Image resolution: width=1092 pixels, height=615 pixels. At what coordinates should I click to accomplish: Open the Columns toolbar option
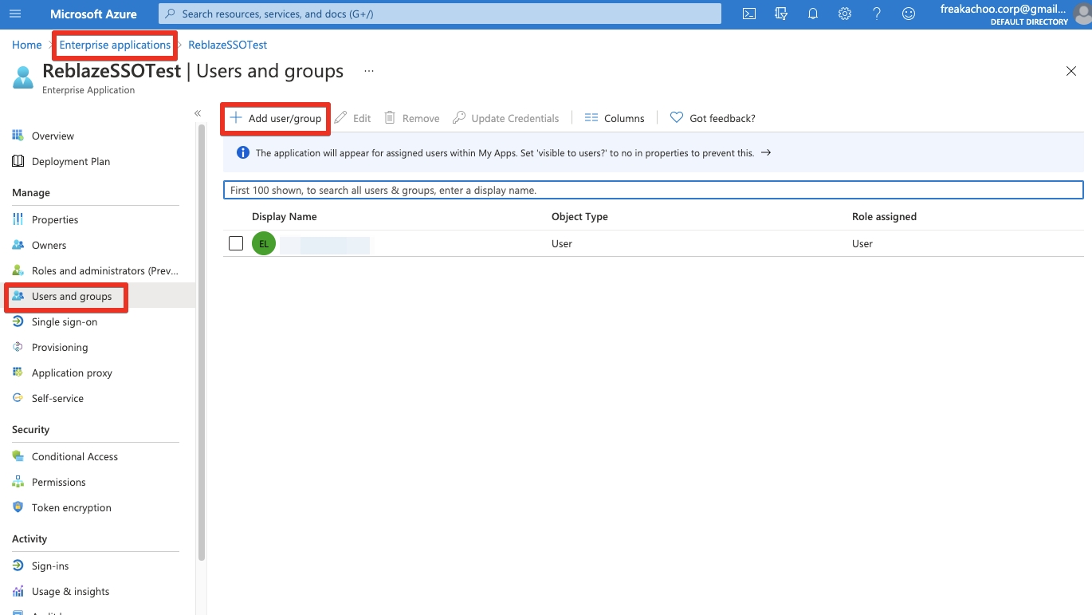pos(615,118)
